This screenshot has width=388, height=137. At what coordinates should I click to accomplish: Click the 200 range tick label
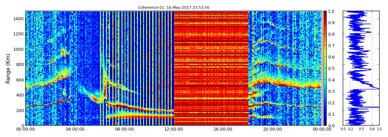pyautogui.click(x=20, y=110)
